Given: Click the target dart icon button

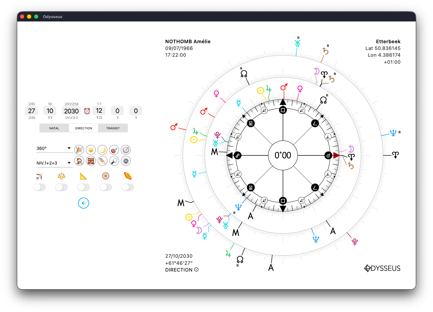Looking at the screenshot, I should click(x=114, y=150).
